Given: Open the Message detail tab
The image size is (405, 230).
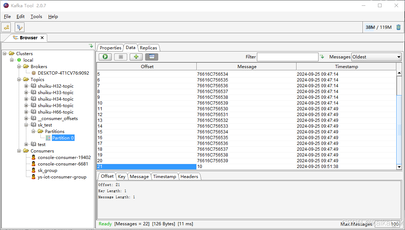Looking at the screenshot, I should [139, 177].
